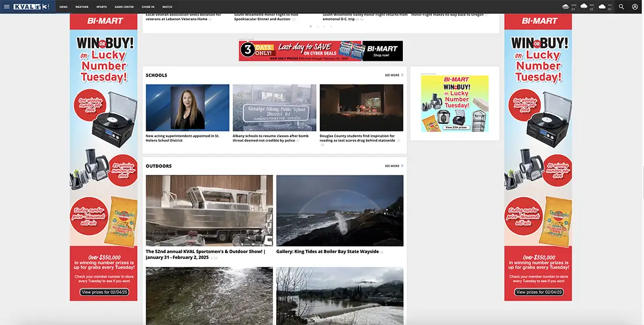Click 'View 2/04 prizes' in the square ad
This screenshot has width=644, height=325.
coord(456,127)
